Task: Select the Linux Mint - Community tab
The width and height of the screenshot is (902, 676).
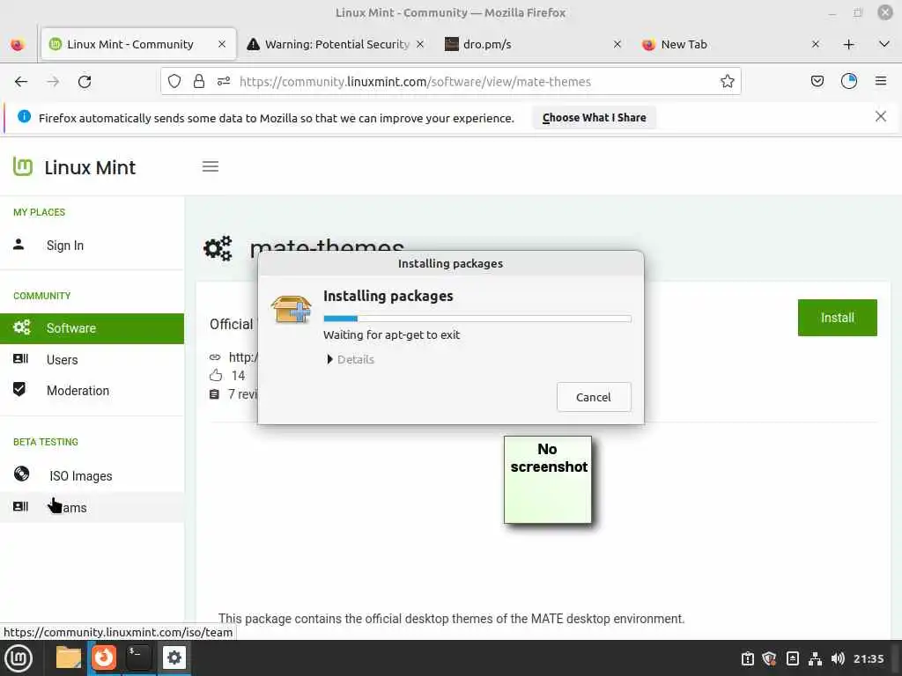Action: click(138, 44)
